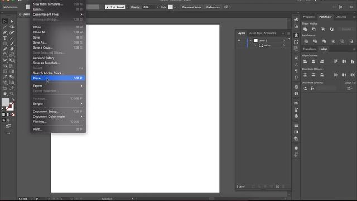357x201 pixels.
Task: Open Align To dropdown
Action: tap(349, 88)
